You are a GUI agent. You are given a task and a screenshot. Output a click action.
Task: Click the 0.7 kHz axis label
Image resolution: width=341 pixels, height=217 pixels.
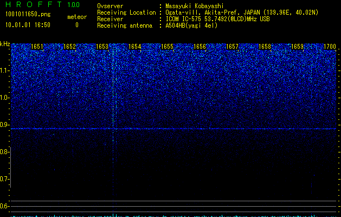coord(4,179)
